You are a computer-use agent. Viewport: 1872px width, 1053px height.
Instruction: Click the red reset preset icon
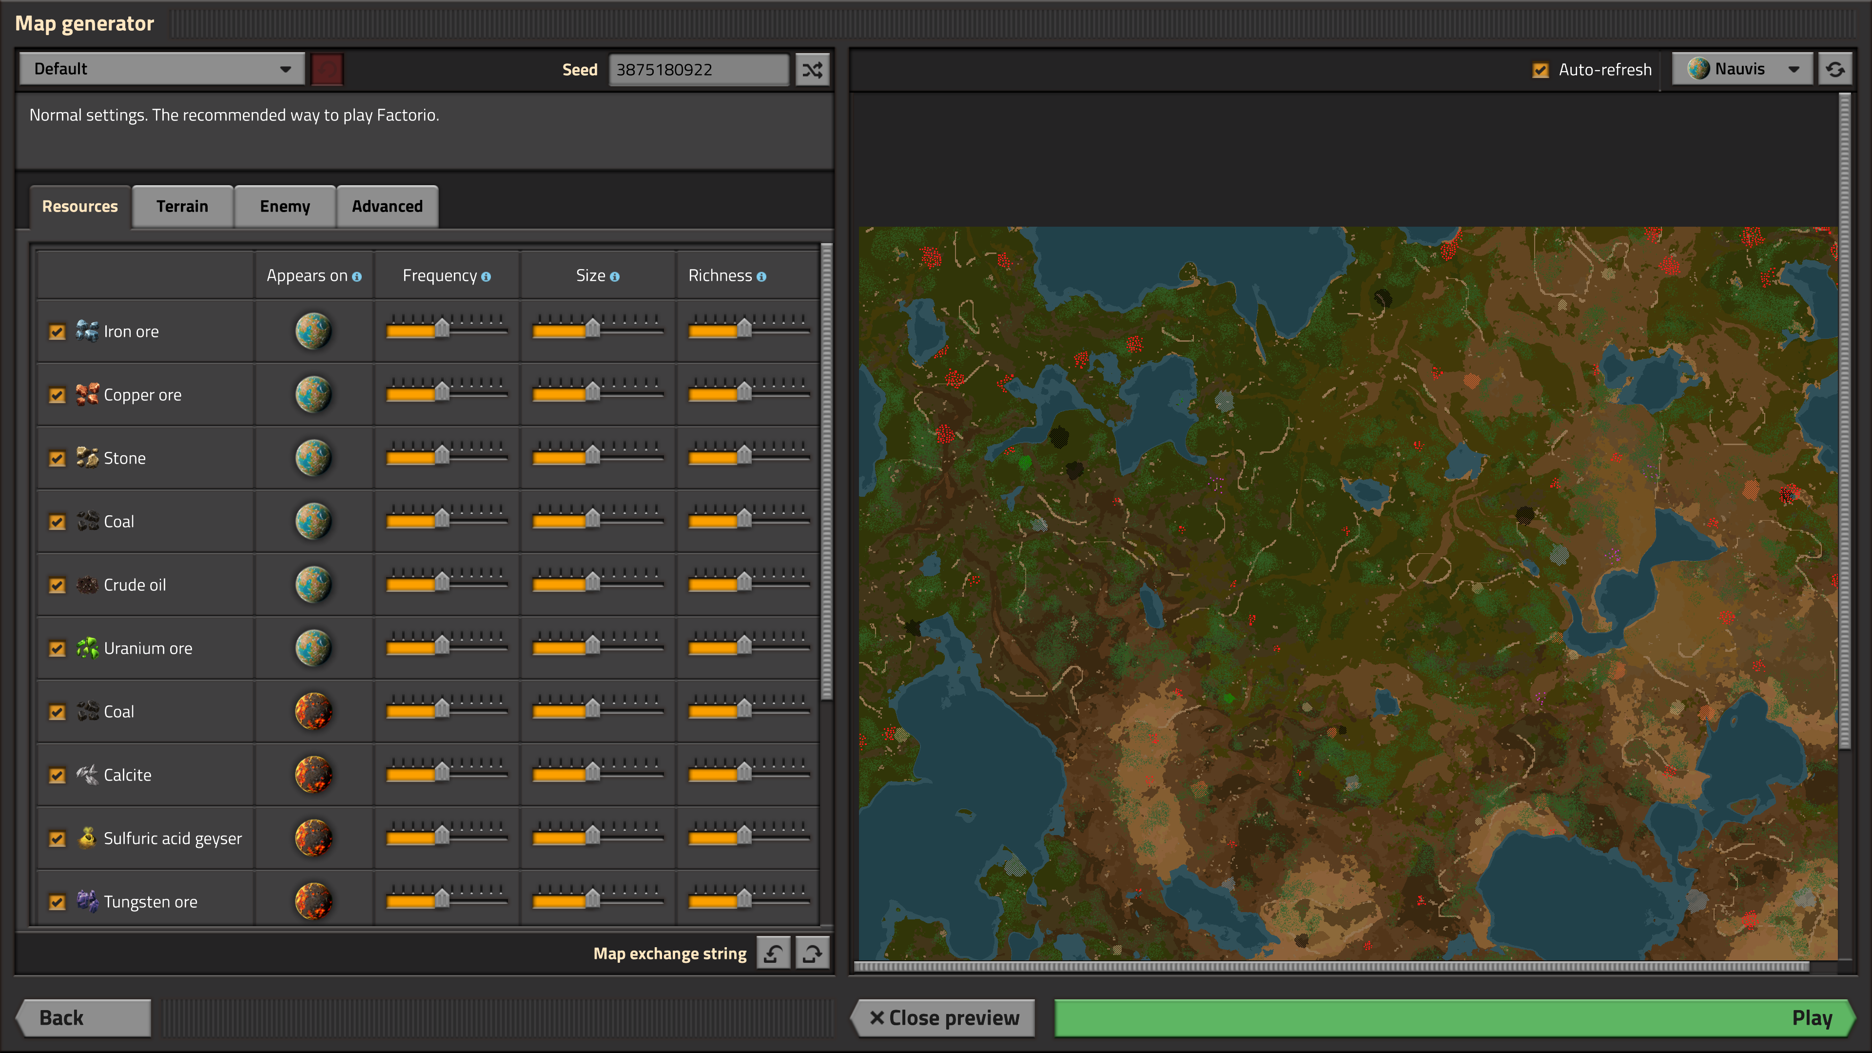pos(326,70)
